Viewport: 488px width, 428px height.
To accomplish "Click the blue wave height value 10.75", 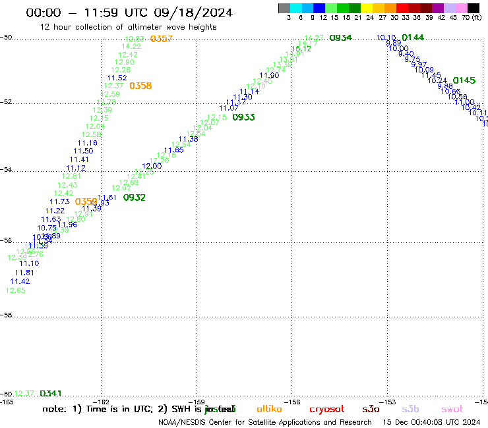I will point(47,228).
